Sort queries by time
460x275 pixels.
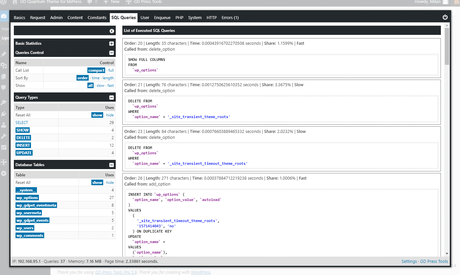pos(96,78)
